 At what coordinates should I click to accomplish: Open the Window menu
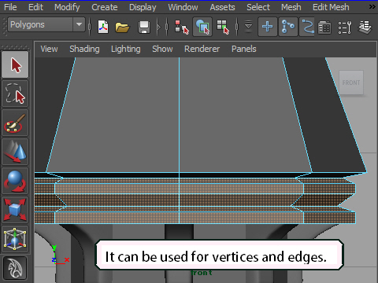point(183,7)
